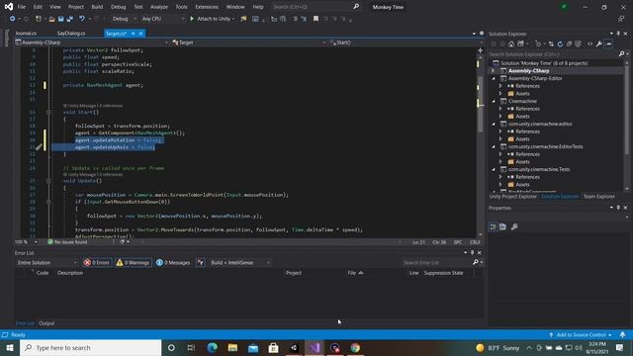Open Chrome from the Windows taskbar

[355, 347]
